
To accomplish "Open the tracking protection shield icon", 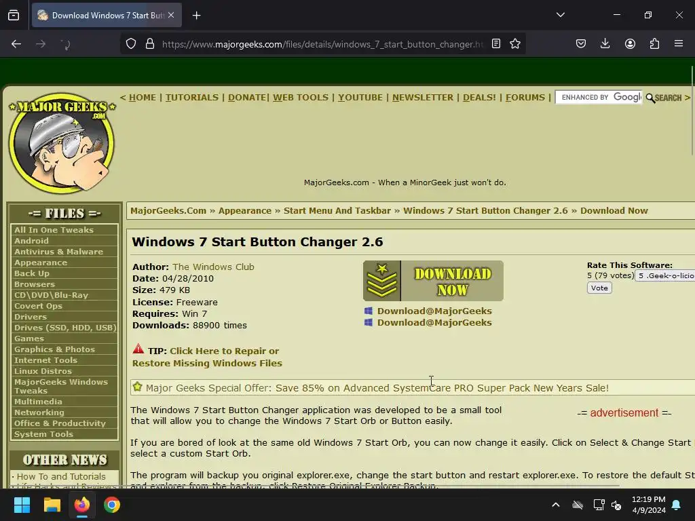I will click(x=131, y=44).
